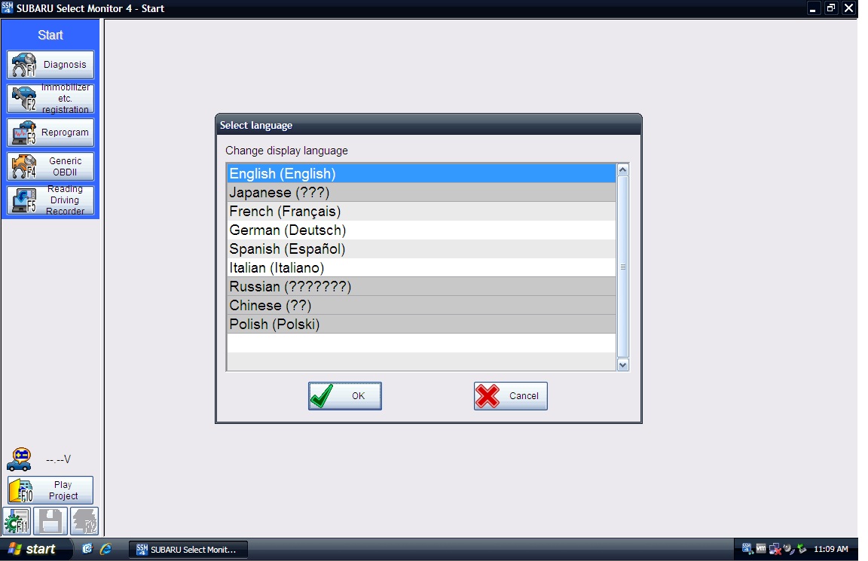Pick Spanish (Español) from the list
Image resolution: width=868 pixels, height=561 pixels.
(421, 249)
